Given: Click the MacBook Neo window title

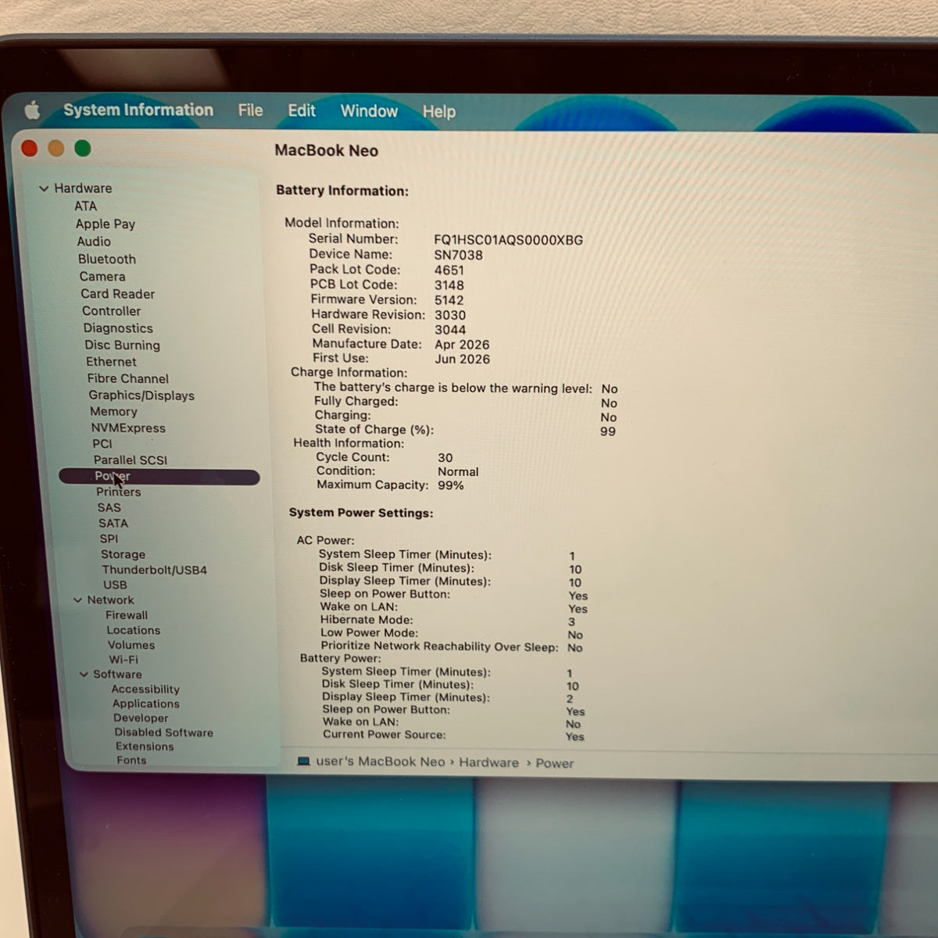Looking at the screenshot, I should click(x=326, y=151).
